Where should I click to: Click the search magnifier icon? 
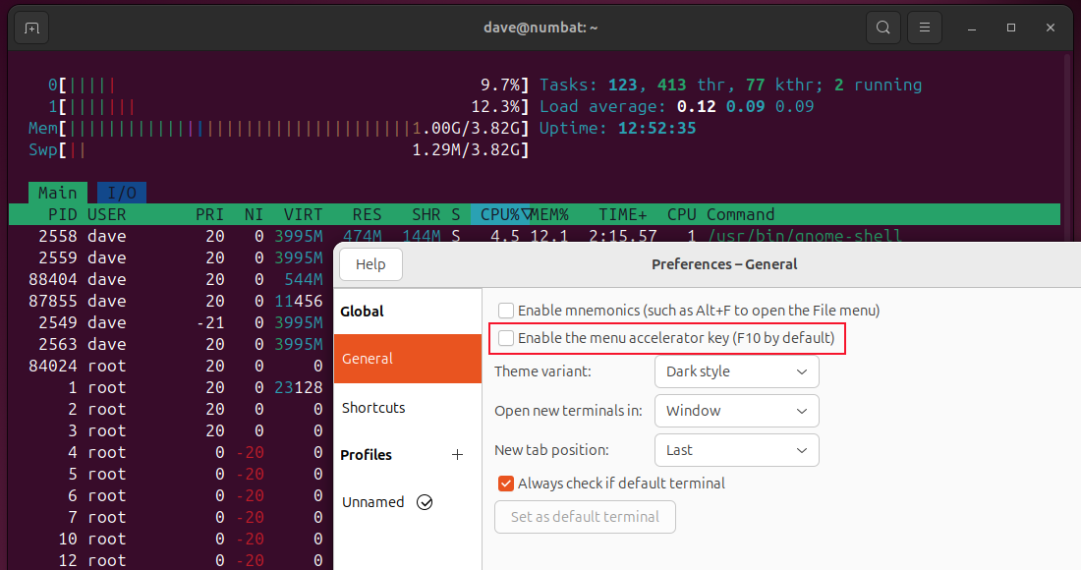click(x=882, y=27)
